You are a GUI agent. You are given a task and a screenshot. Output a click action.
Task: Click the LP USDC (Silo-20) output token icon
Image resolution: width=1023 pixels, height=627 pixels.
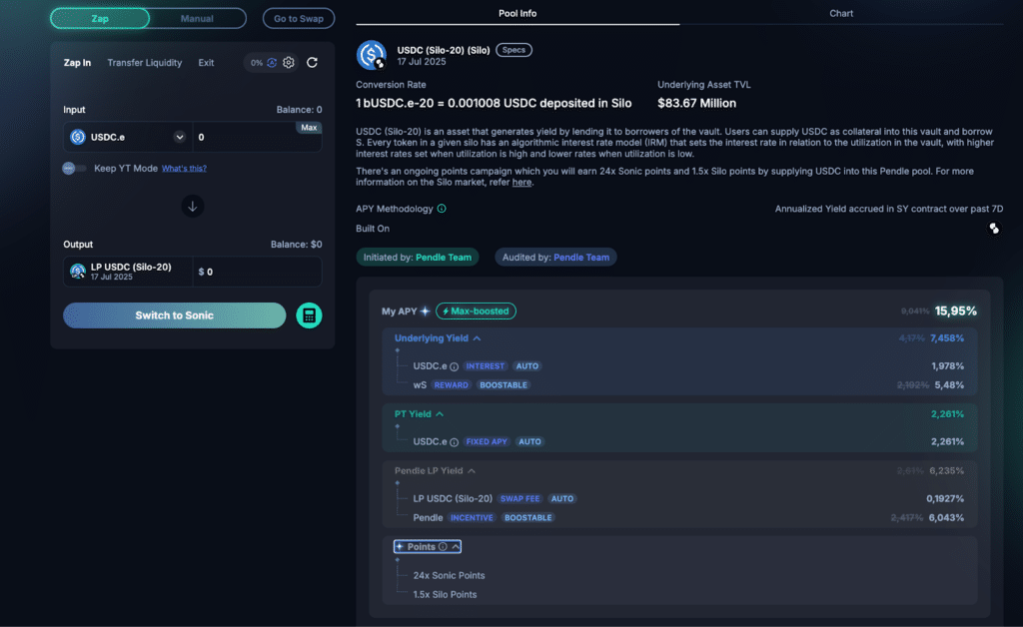click(x=78, y=272)
